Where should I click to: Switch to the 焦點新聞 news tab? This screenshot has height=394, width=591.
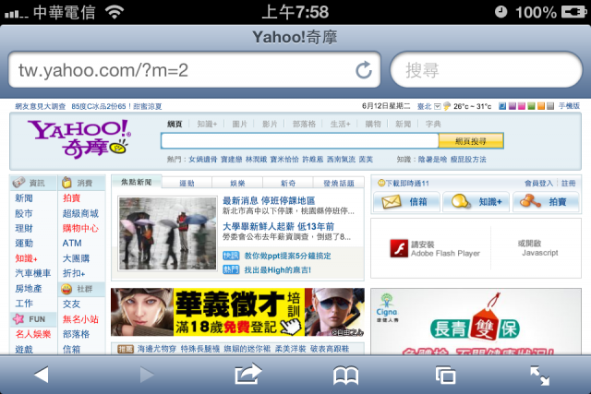point(137,182)
